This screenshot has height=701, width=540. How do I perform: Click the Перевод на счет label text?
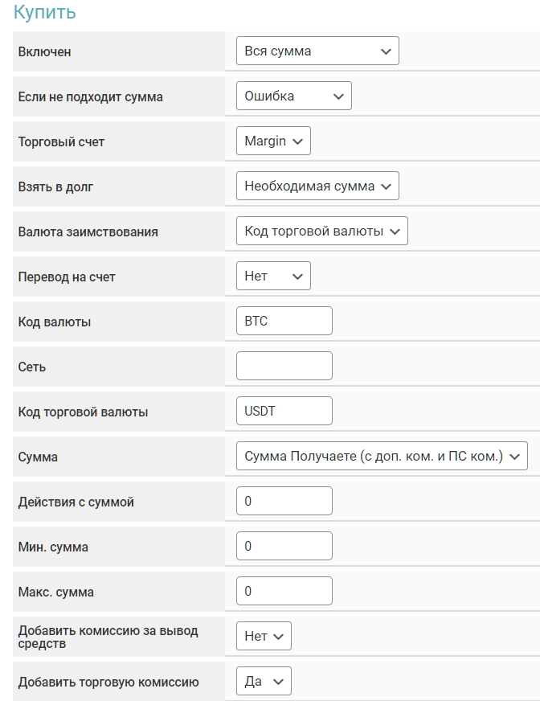[67, 277]
